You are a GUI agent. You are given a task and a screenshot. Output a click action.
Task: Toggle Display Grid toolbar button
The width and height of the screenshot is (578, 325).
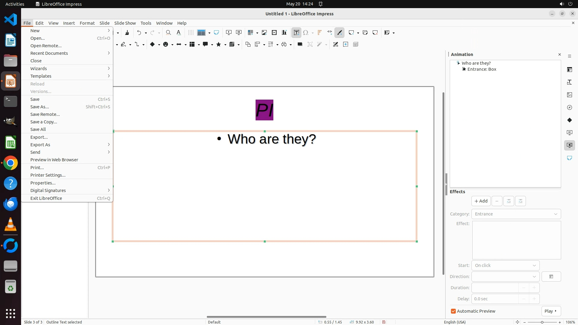pyautogui.click(x=191, y=33)
